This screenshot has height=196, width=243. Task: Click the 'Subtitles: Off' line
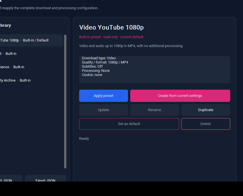pos(92,67)
